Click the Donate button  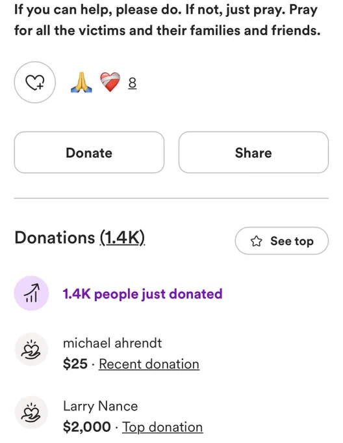click(x=89, y=152)
